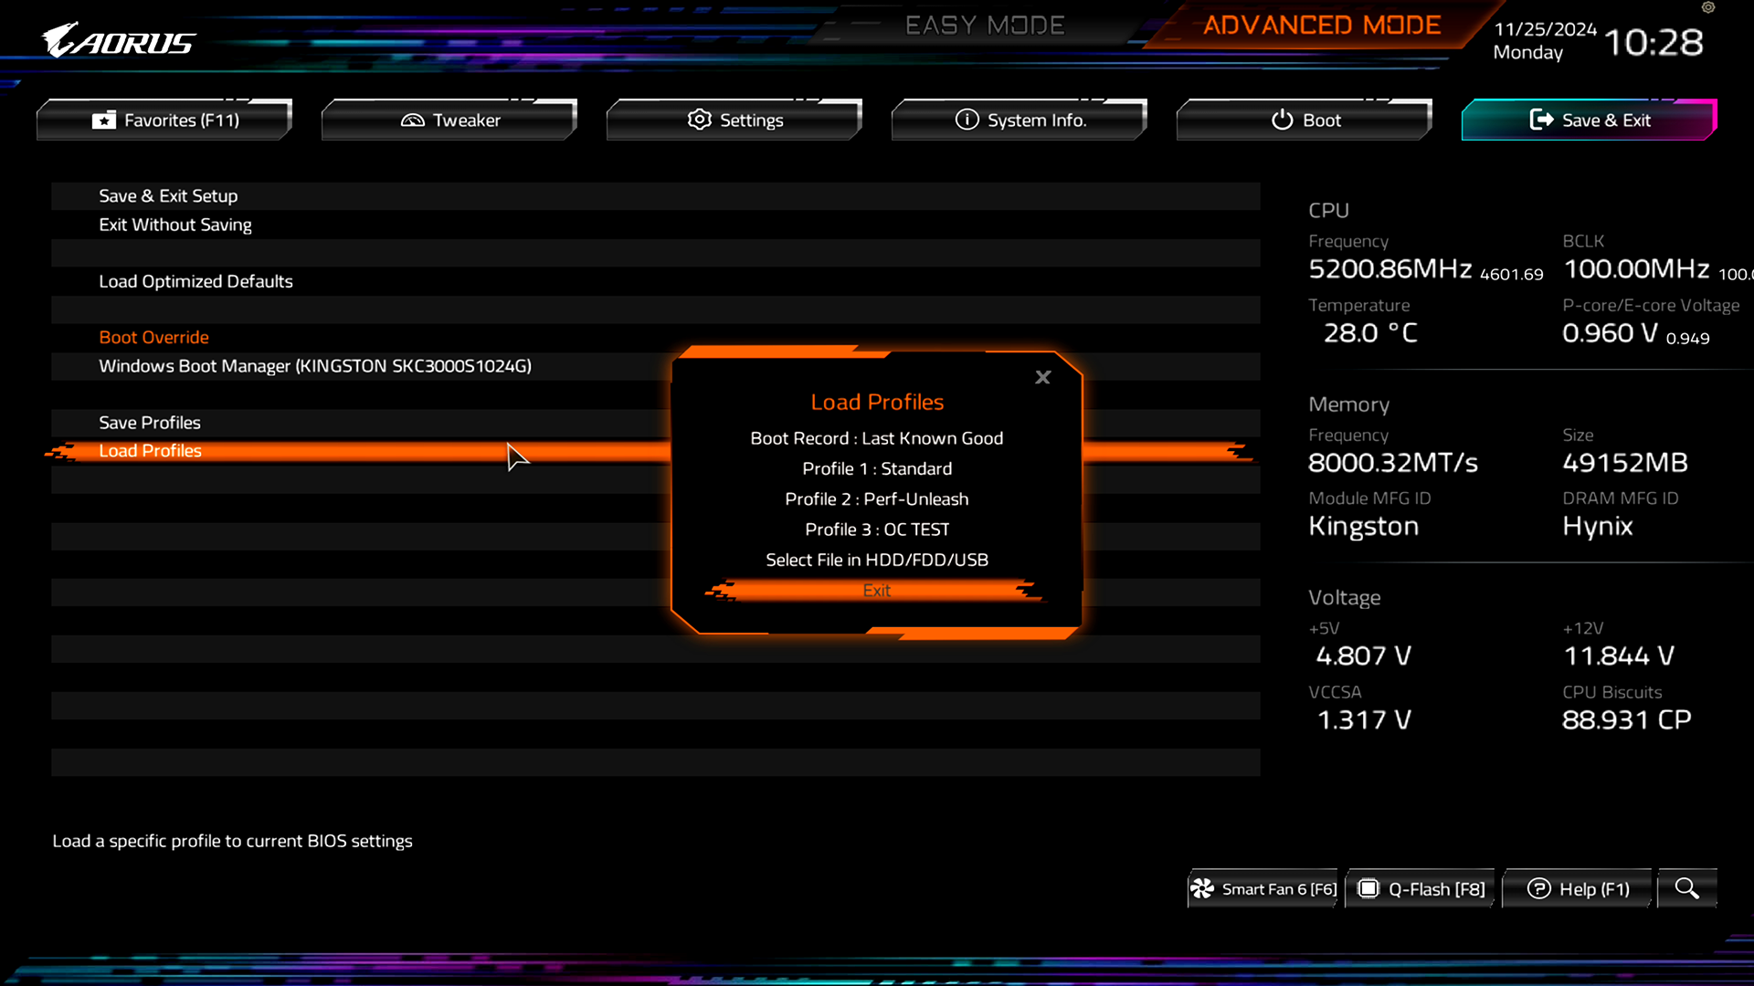Open Help via the question mark icon

click(1540, 888)
